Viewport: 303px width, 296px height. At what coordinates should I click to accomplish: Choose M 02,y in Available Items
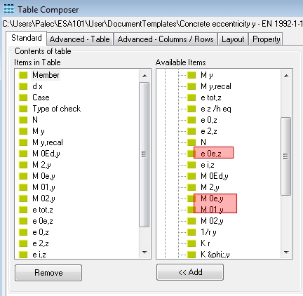212,221
